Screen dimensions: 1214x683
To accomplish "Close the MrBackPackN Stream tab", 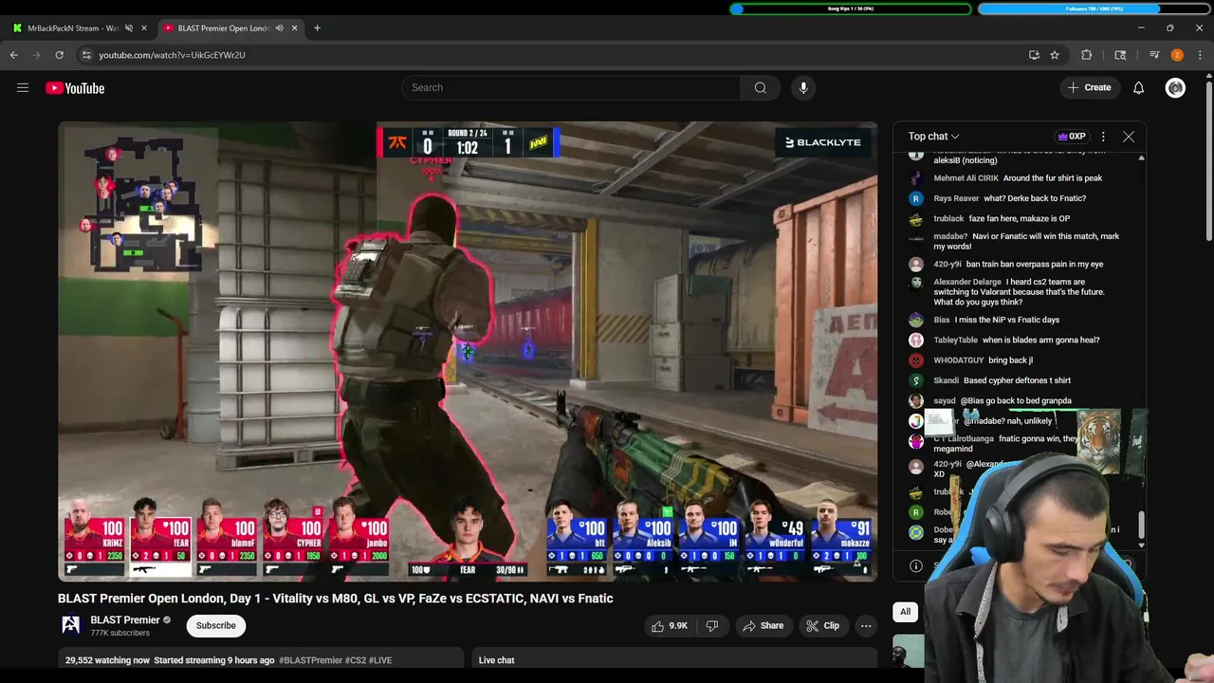I will [144, 28].
